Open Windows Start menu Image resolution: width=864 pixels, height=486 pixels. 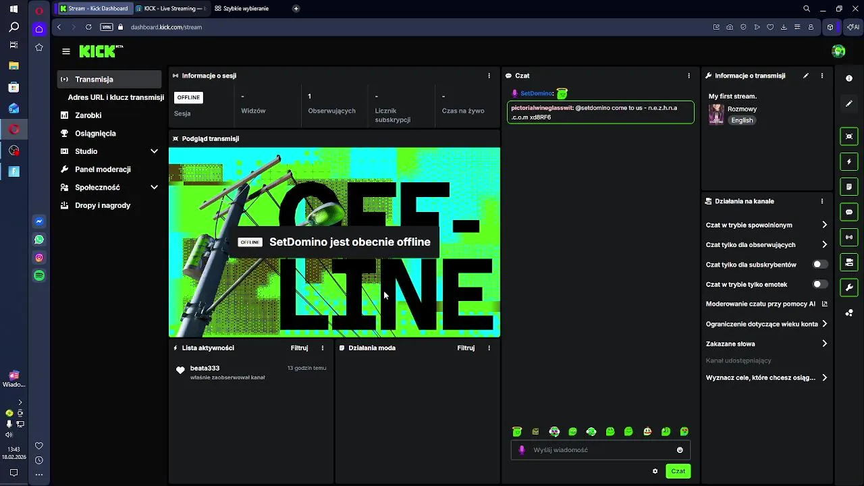pos(13,9)
